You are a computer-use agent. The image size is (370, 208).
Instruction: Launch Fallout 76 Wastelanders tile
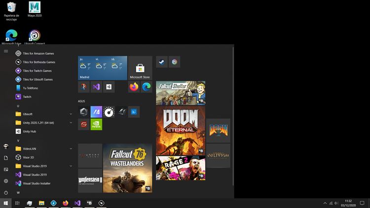[x=127, y=168]
